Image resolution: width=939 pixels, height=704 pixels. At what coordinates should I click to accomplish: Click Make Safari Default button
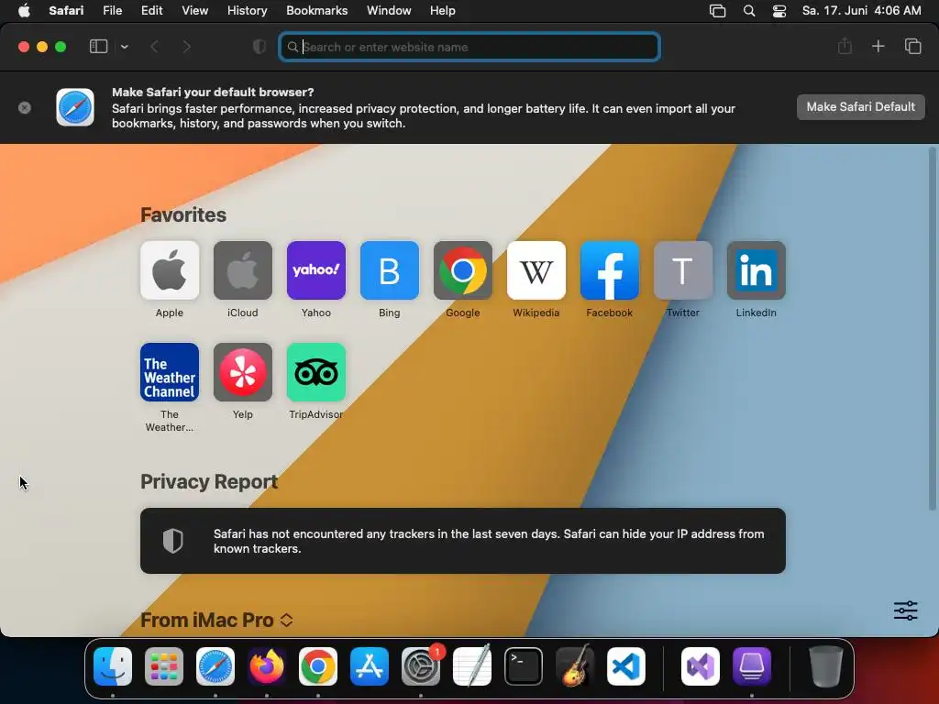click(860, 107)
